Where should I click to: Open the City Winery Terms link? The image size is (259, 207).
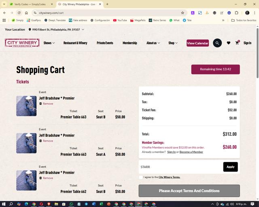[x=169, y=177]
